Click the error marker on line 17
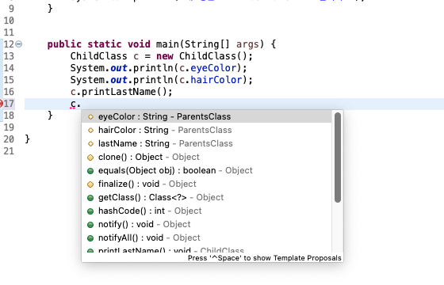This screenshot has height=285, width=444. (x=1, y=104)
